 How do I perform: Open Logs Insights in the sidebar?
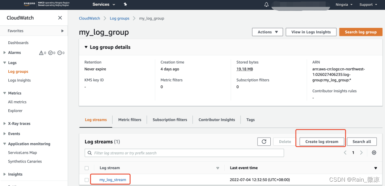pyautogui.click(x=20, y=80)
